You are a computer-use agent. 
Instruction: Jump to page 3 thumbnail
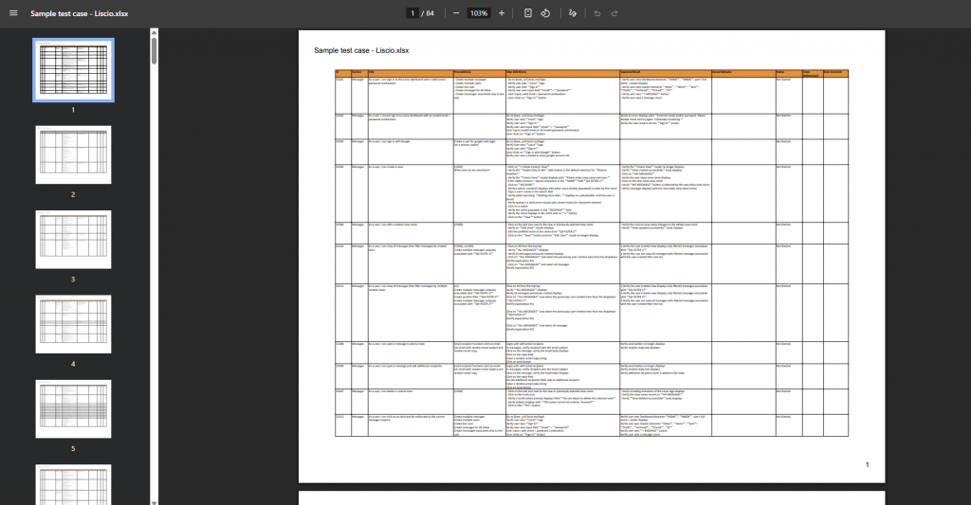[73, 240]
